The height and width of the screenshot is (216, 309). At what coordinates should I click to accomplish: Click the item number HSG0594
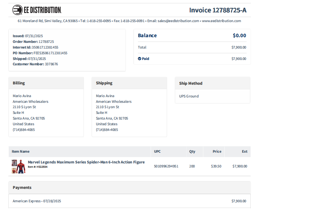42,167
